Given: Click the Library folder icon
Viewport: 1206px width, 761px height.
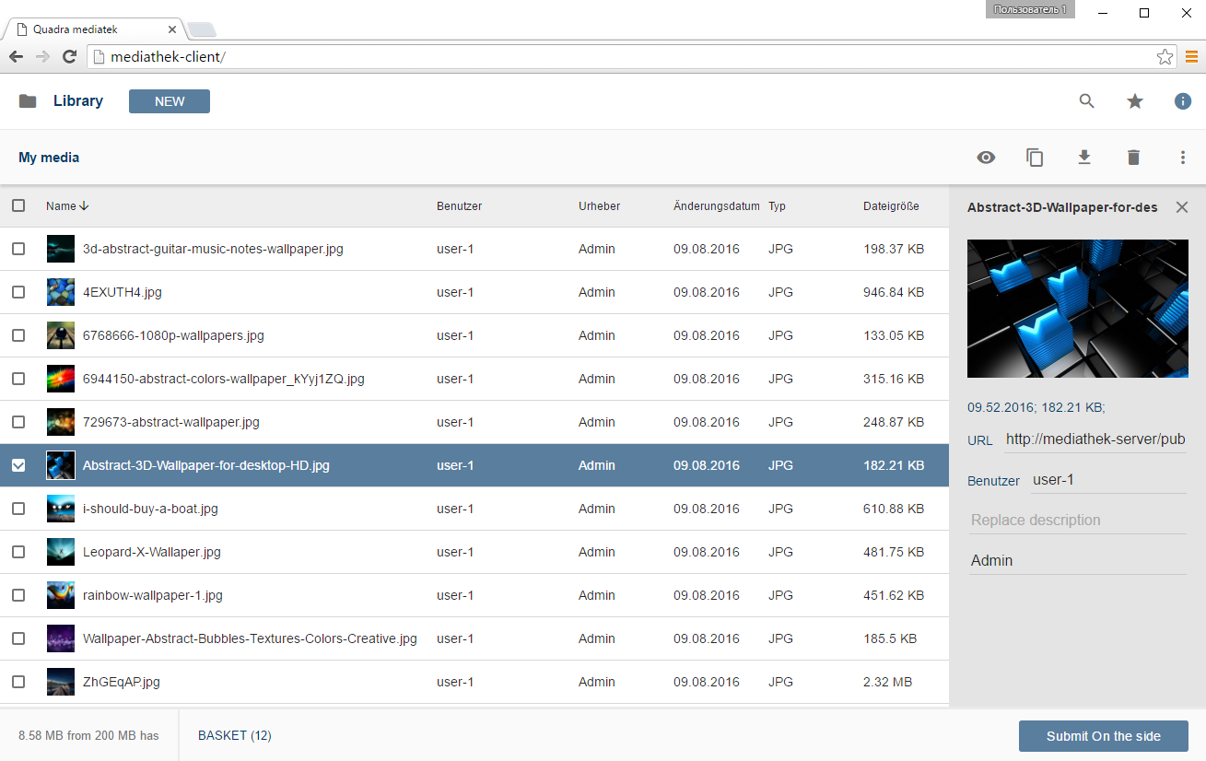Looking at the screenshot, I should coord(28,101).
